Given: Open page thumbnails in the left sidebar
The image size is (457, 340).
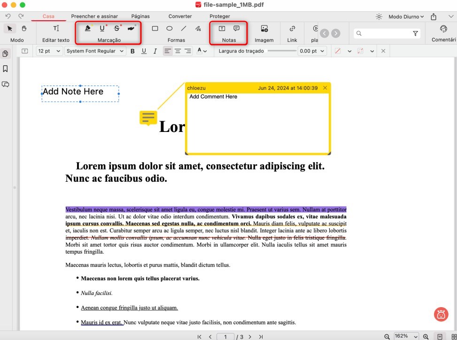Looking at the screenshot, I should click(x=6, y=54).
